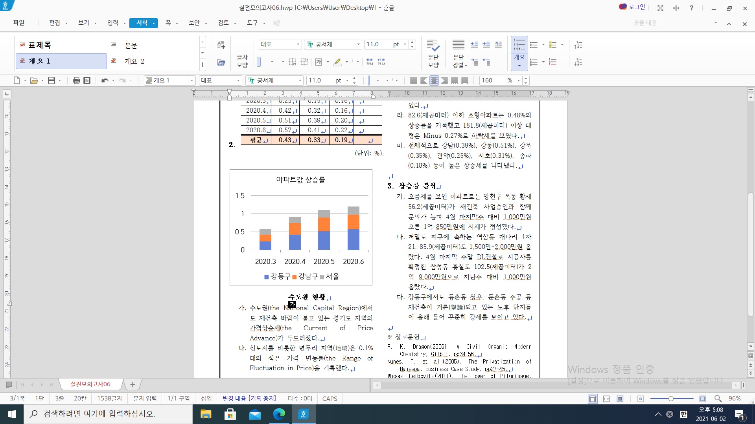The height and width of the screenshot is (424, 755).
Task: Click the zoom slider handle in status bar
Action: (671, 398)
